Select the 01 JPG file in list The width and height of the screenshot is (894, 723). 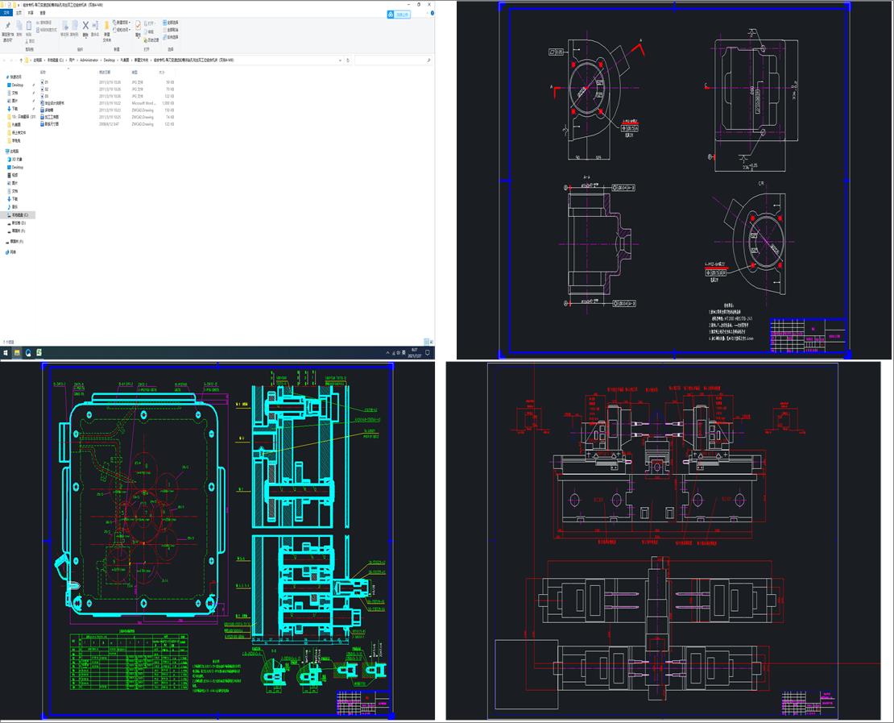coord(47,82)
